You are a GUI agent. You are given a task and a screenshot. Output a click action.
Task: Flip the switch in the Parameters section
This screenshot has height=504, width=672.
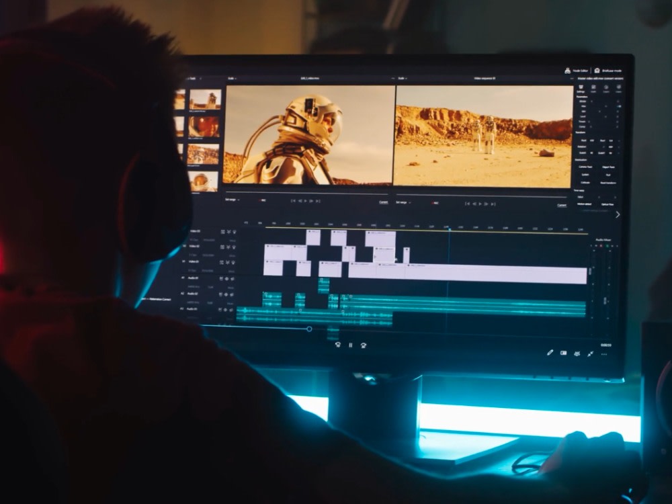[x=618, y=106]
